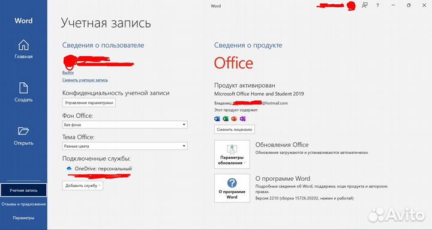Click the О программе Word heading text
Viewport: 432px width, 230px height.
(x=283, y=178)
